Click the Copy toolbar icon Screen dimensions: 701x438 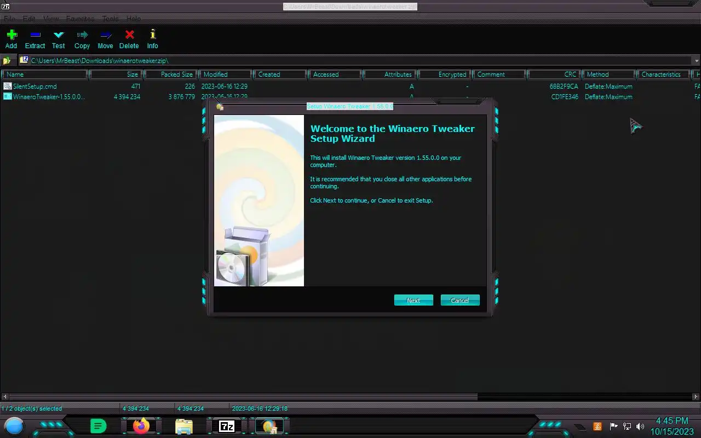coord(82,35)
